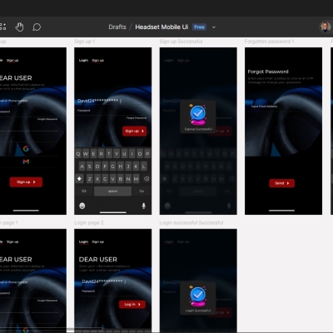The width and height of the screenshot is (333, 333).
Task: Click the P key on Sign up 1 keyboard
Action: 147,154
